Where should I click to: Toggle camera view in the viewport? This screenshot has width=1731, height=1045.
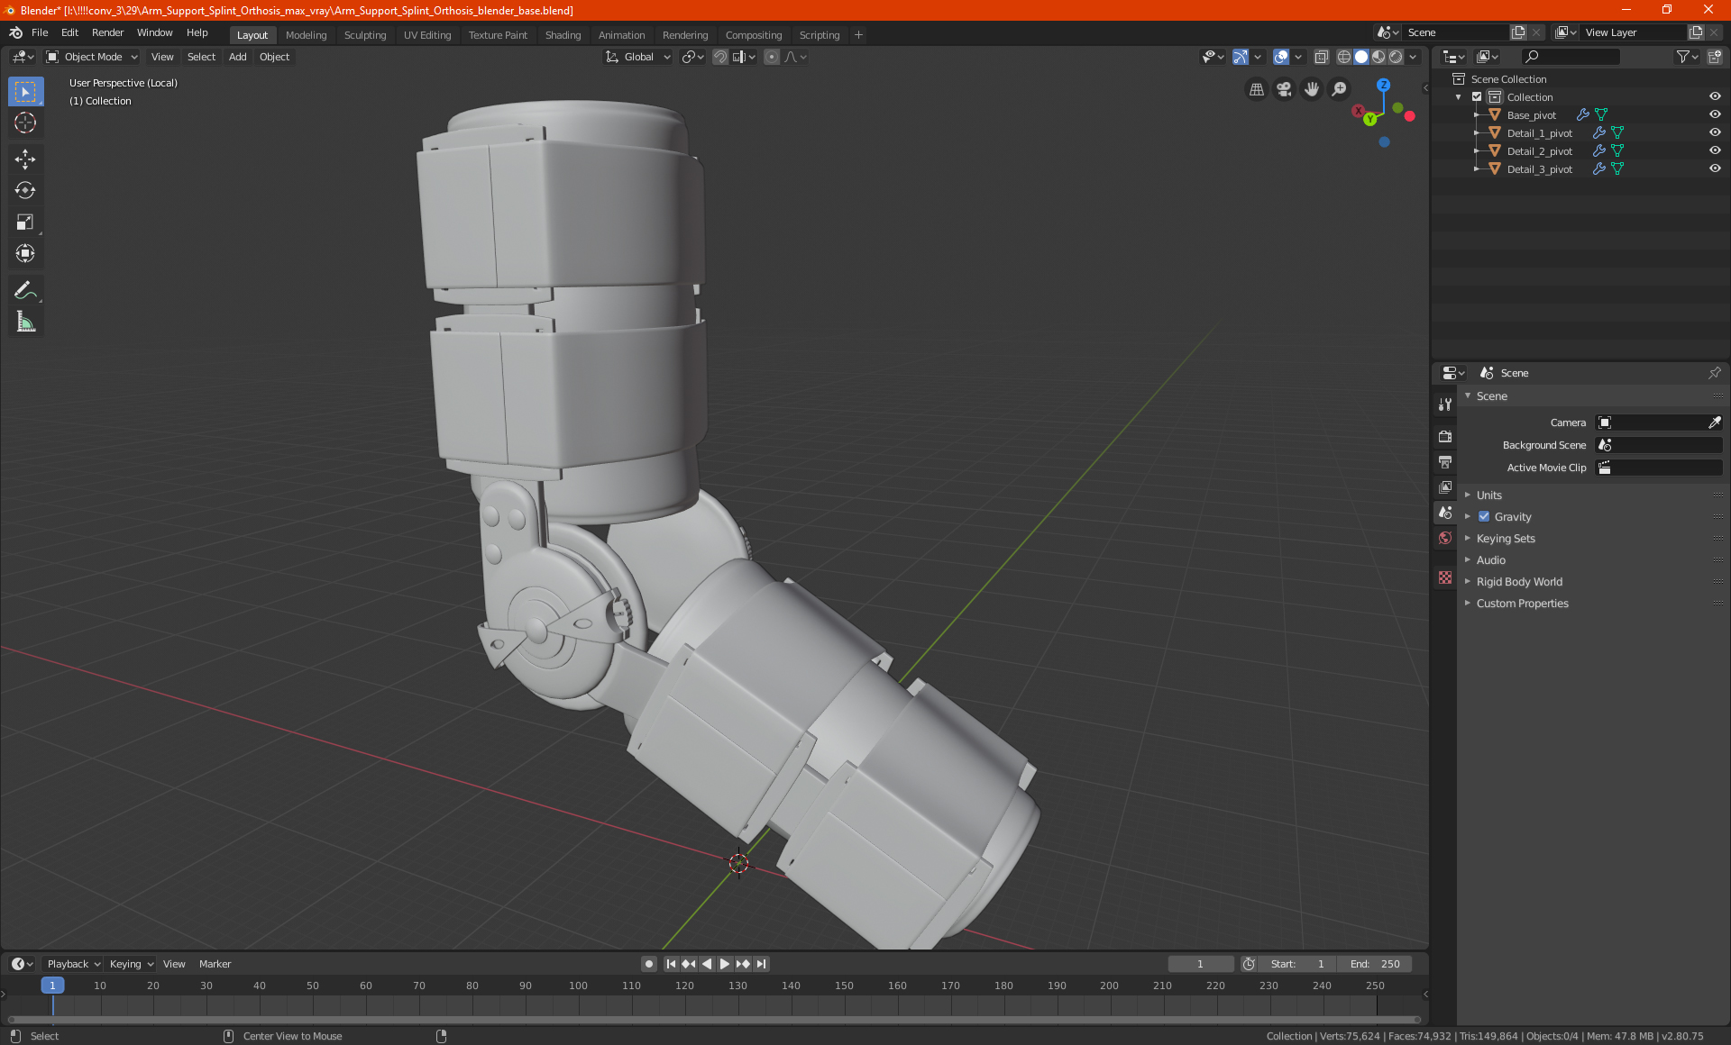click(1284, 89)
